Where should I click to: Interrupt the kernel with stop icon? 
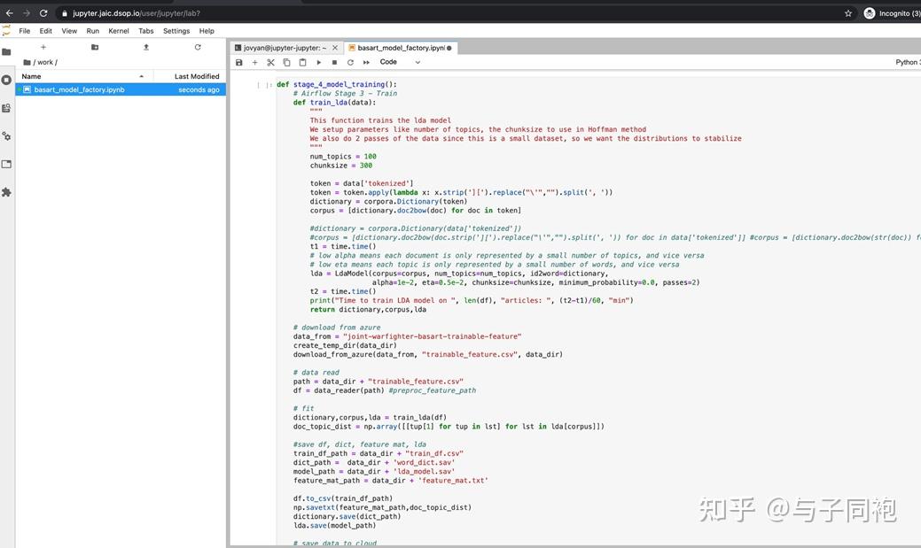pos(334,62)
